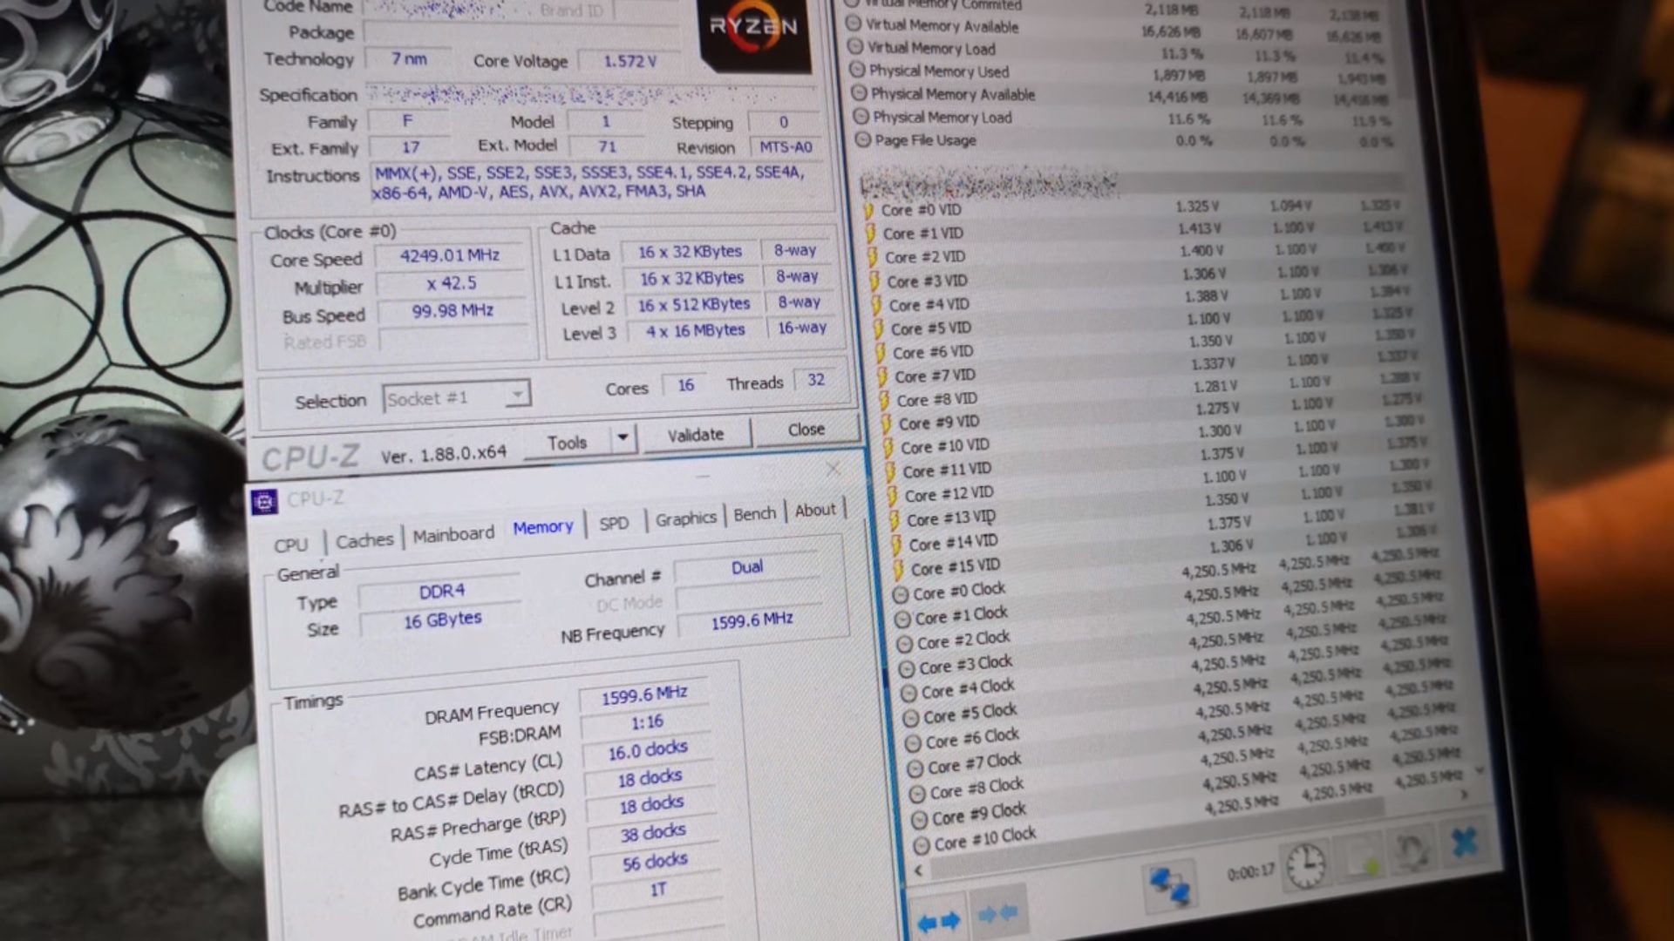Screen dimensions: 1674x941
Task: Click the shrink columns arrows icon
Action: pyautogui.click(x=997, y=913)
